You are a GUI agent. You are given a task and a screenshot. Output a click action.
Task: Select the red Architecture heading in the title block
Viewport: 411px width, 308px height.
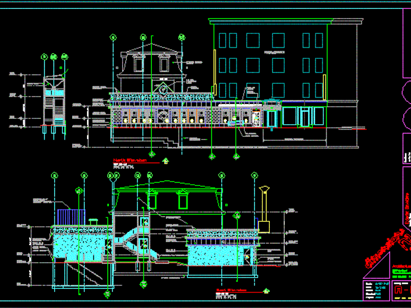[x=401, y=266]
